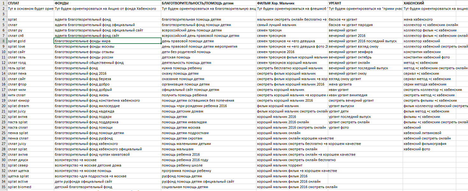The height and width of the screenshot is (191, 468).
Task: Select the cell 'иван ургант википедия'
Action: point(365,95)
